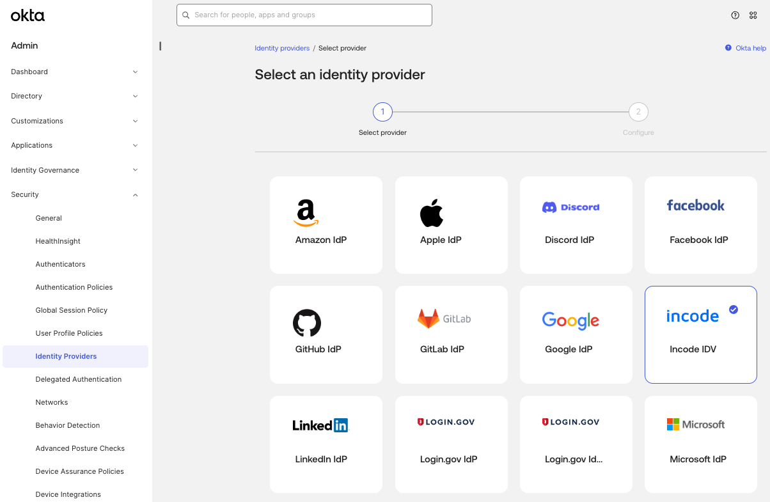This screenshot has width=770, height=502.
Task: Click the Apple logo
Action: pyautogui.click(x=432, y=213)
